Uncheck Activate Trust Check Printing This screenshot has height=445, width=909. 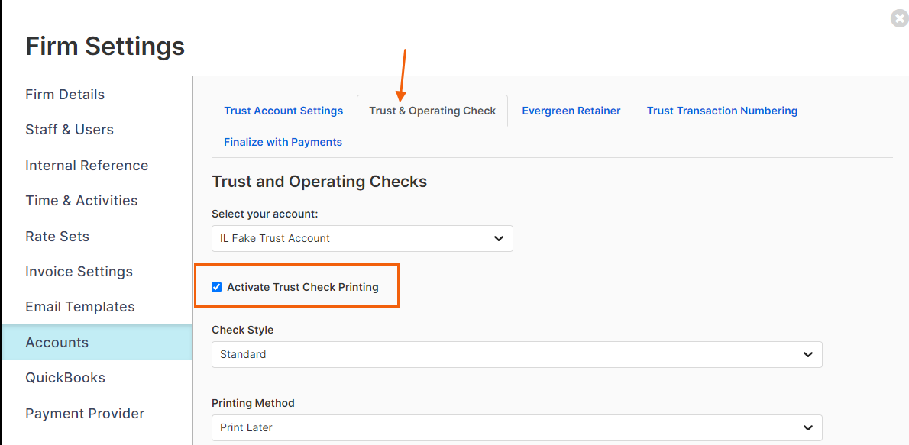pos(217,287)
